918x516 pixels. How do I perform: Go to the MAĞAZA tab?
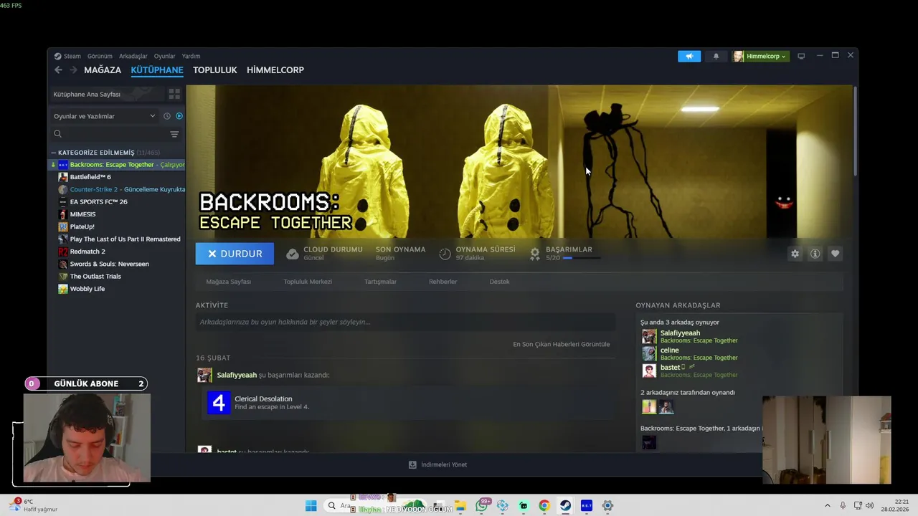(x=103, y=70)
